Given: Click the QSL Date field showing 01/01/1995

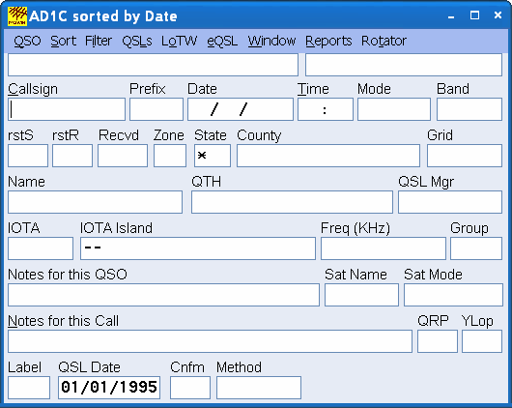Looking at the screenshot, I should pos(109,388).
